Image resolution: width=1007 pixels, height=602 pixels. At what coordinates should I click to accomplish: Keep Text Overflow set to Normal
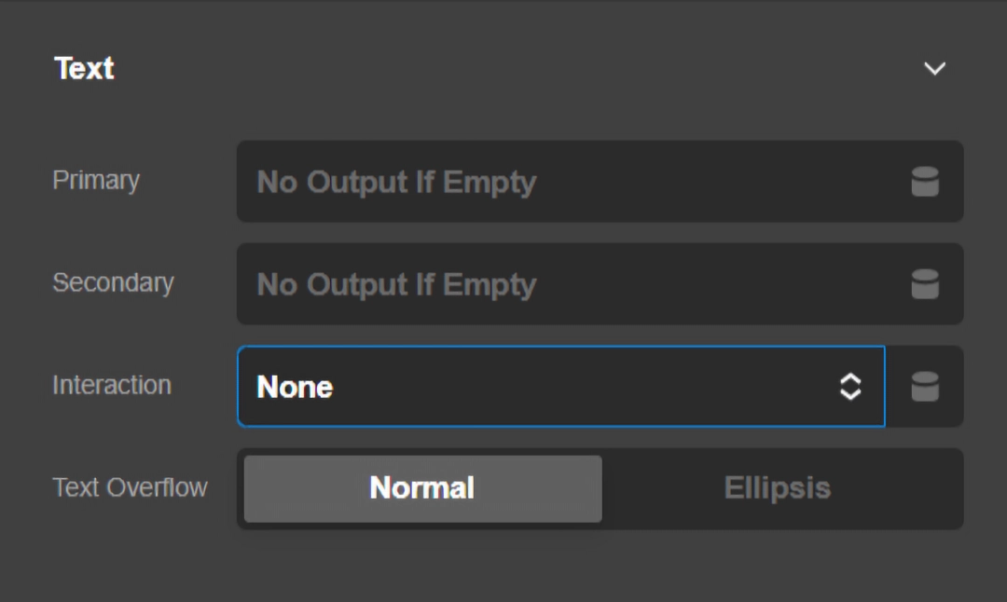[421, 487]
